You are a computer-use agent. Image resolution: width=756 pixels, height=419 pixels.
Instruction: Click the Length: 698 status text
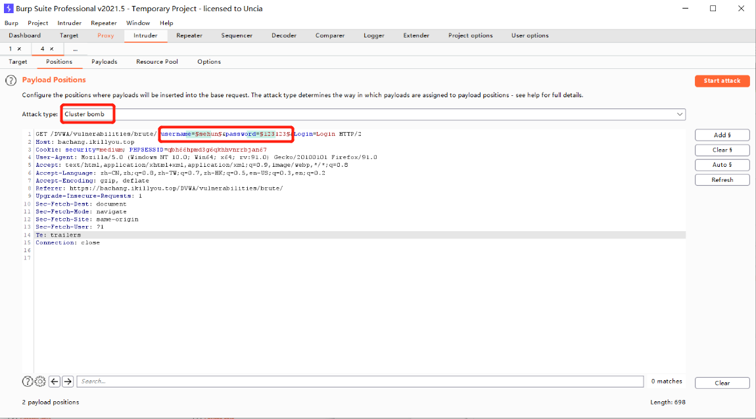pyautogui.click(x=668, y=402)
